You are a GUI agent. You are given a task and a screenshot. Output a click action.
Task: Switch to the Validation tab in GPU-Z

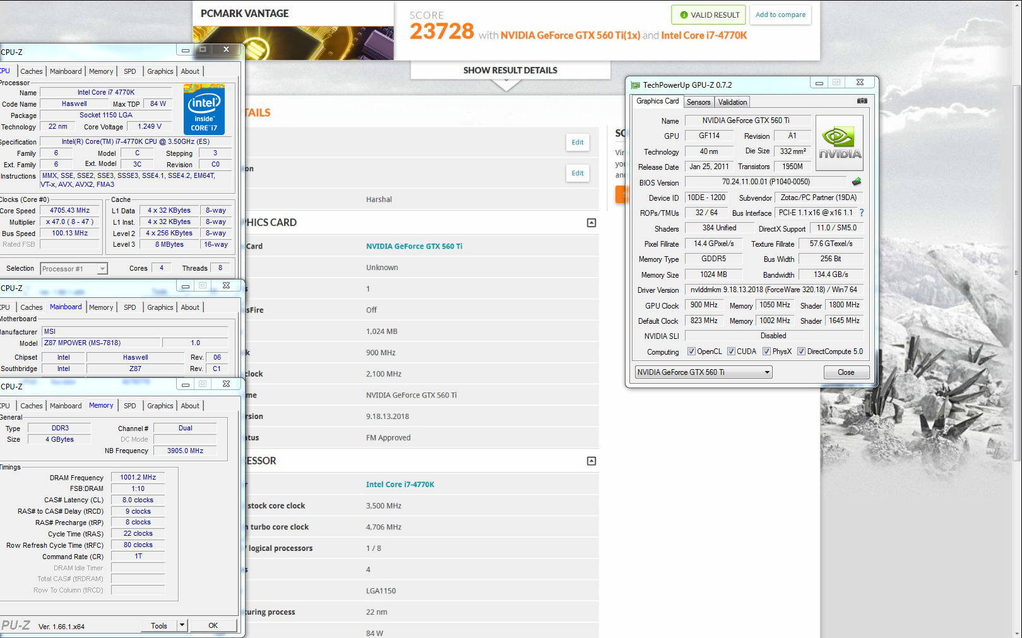click(732, 102)
